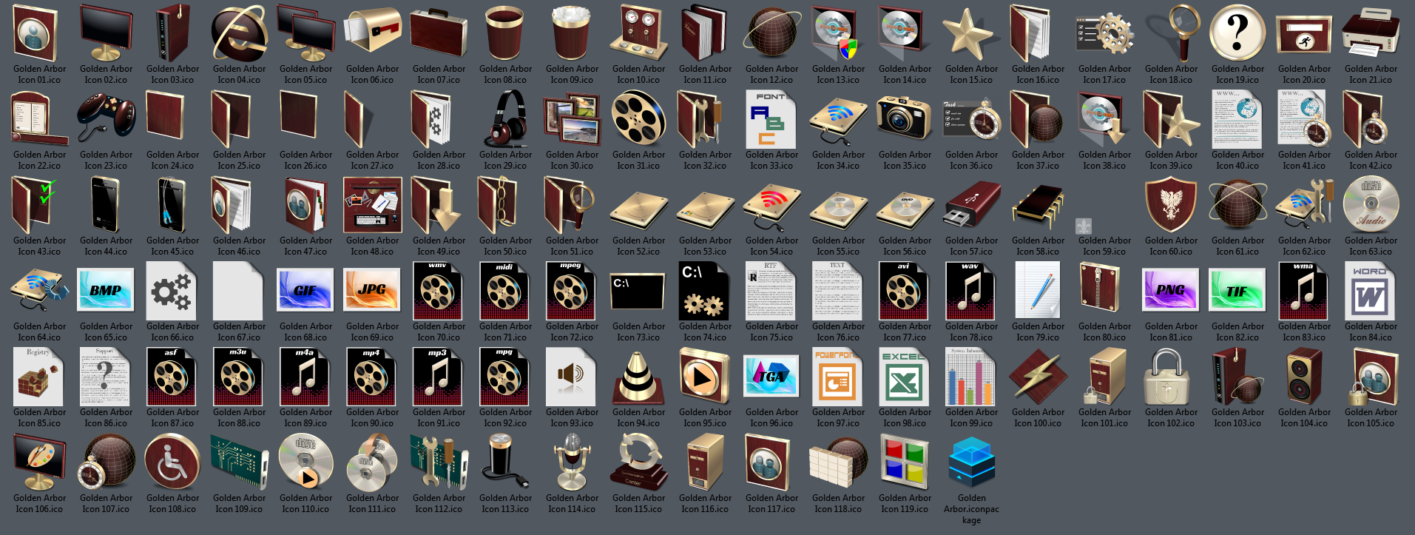Select the USB flash drive Icon 57.ico
This screenshot has height=535, width=1415.
pos(971,205)
